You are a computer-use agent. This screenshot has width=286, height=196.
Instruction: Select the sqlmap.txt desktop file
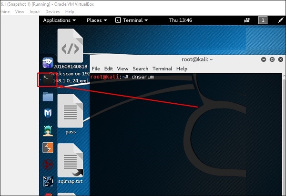tap(71, 164)
